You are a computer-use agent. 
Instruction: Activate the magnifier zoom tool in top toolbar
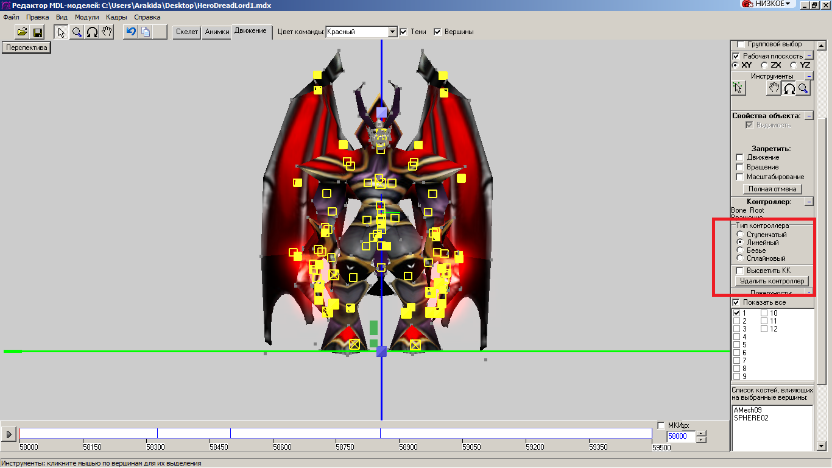click(x=77, y=32)
